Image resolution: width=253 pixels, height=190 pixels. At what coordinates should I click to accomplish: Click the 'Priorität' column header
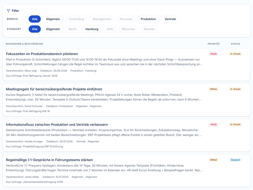tap(213, 44)
